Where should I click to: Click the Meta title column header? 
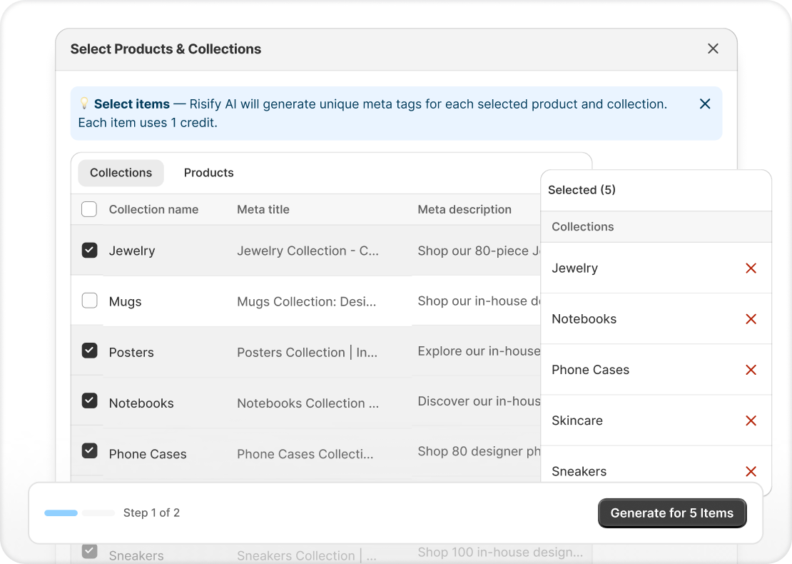click(x=263, y=210)
